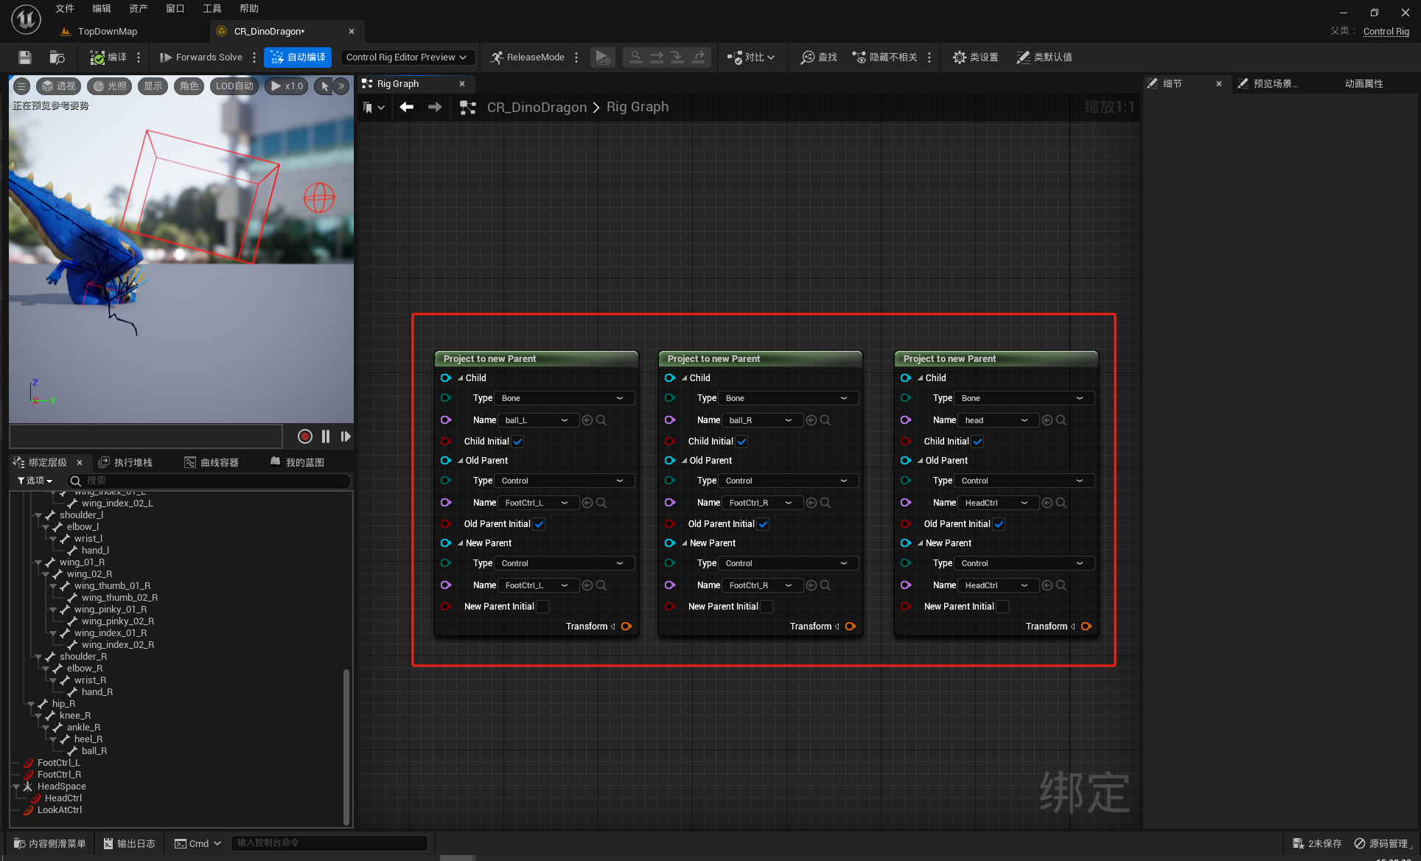Click the viewport record button
This screenshot has height=861, width=1421.
click(x=304, y=436)
